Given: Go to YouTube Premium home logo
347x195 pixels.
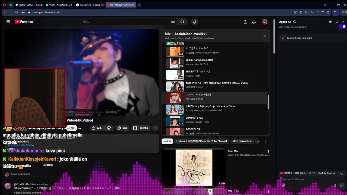Looking at the screenshot, I should (24, 22).
